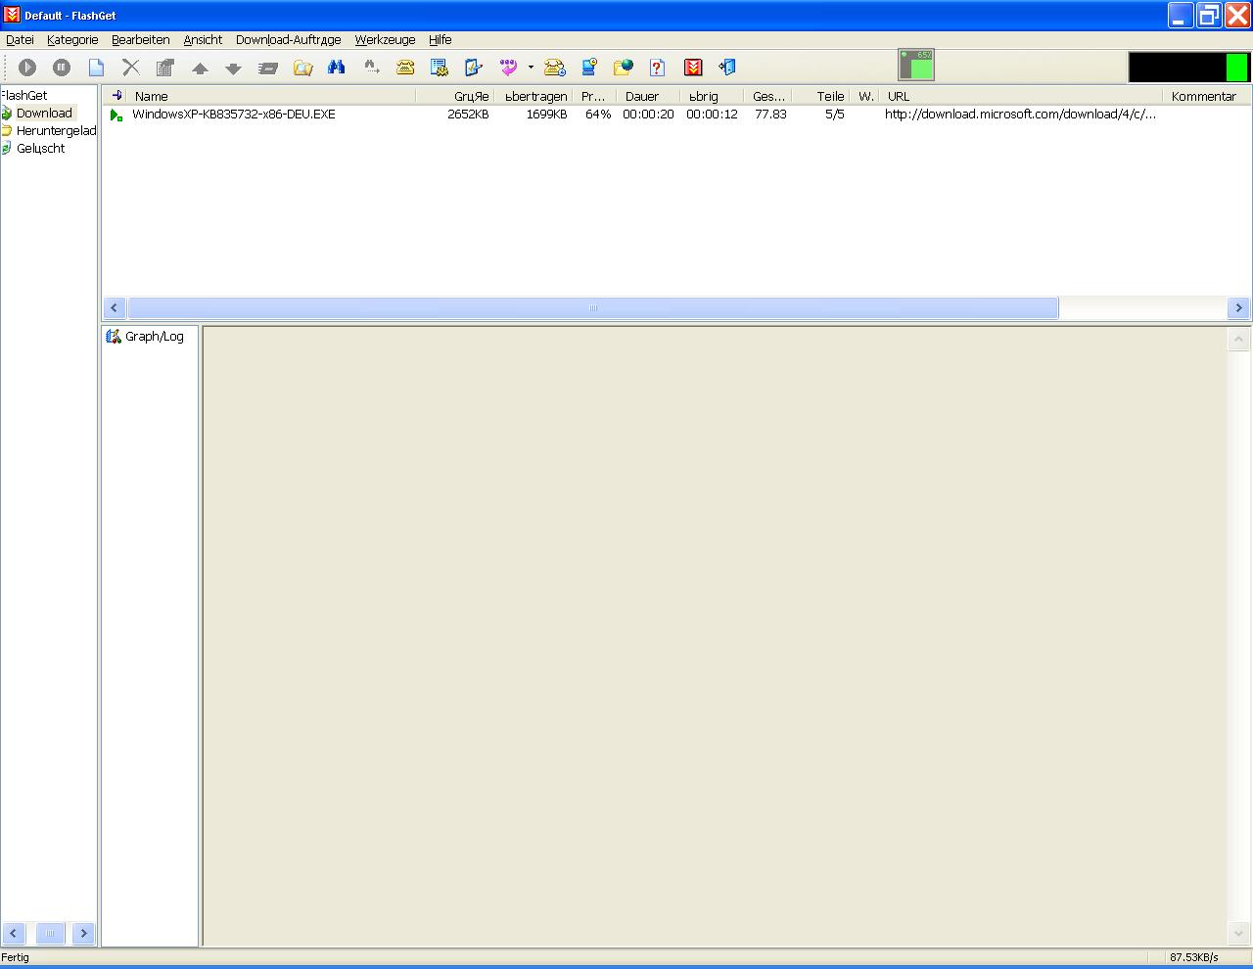Click the status arrow column header
The width and height of the screenshot is (1253, 969).
pyautogui.click(x=116, y=96)
